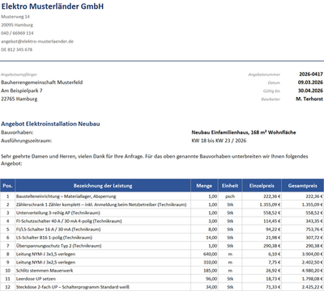Image resolution: width=324 pixels, height=291 pixels.
Task: Click unit price 21,98 €
Action: coord(273,238)
